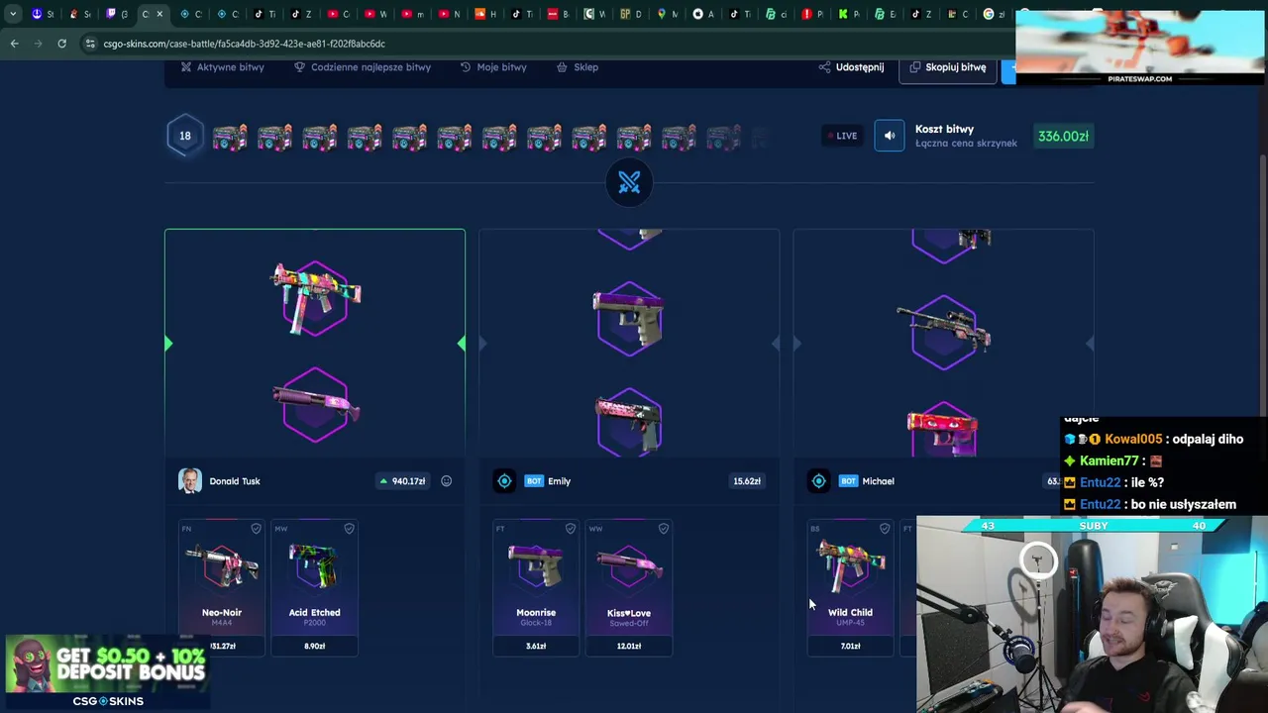Click the shield icon on Neo-Noir card
This screenshot has height=713, width=1268.
pos(256,530)
